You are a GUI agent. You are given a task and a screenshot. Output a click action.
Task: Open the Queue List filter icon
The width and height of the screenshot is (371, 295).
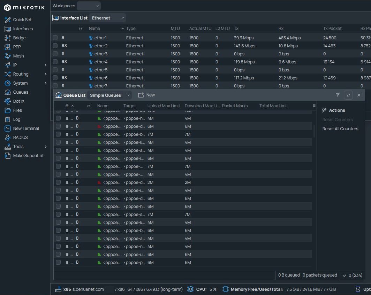(x=338, y=95)
